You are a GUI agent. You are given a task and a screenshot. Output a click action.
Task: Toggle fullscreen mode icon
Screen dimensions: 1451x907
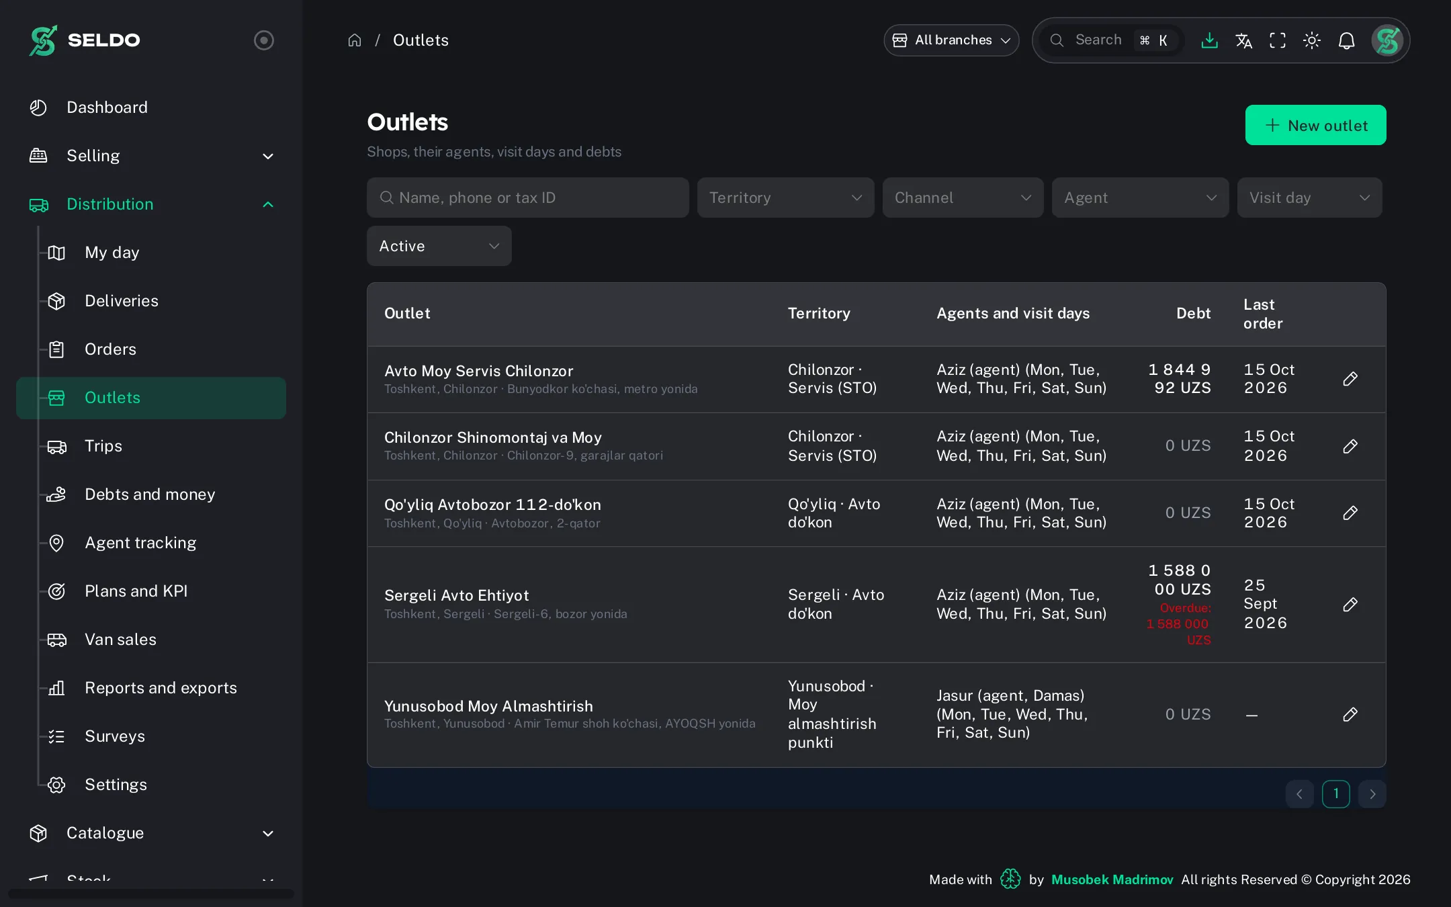coord(1278,40)
